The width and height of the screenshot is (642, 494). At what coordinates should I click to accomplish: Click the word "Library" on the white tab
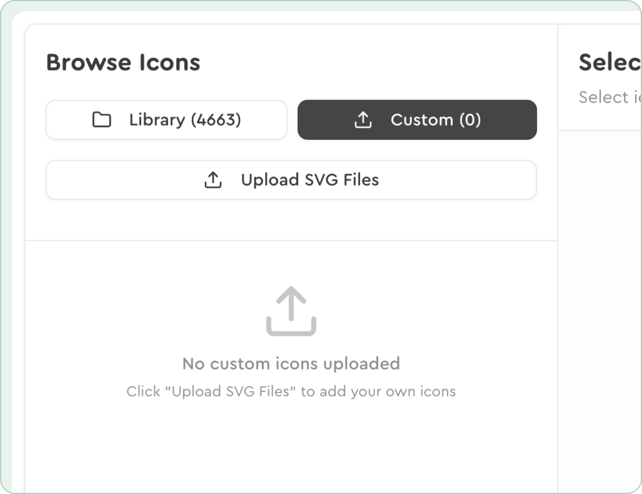[157, 120]
